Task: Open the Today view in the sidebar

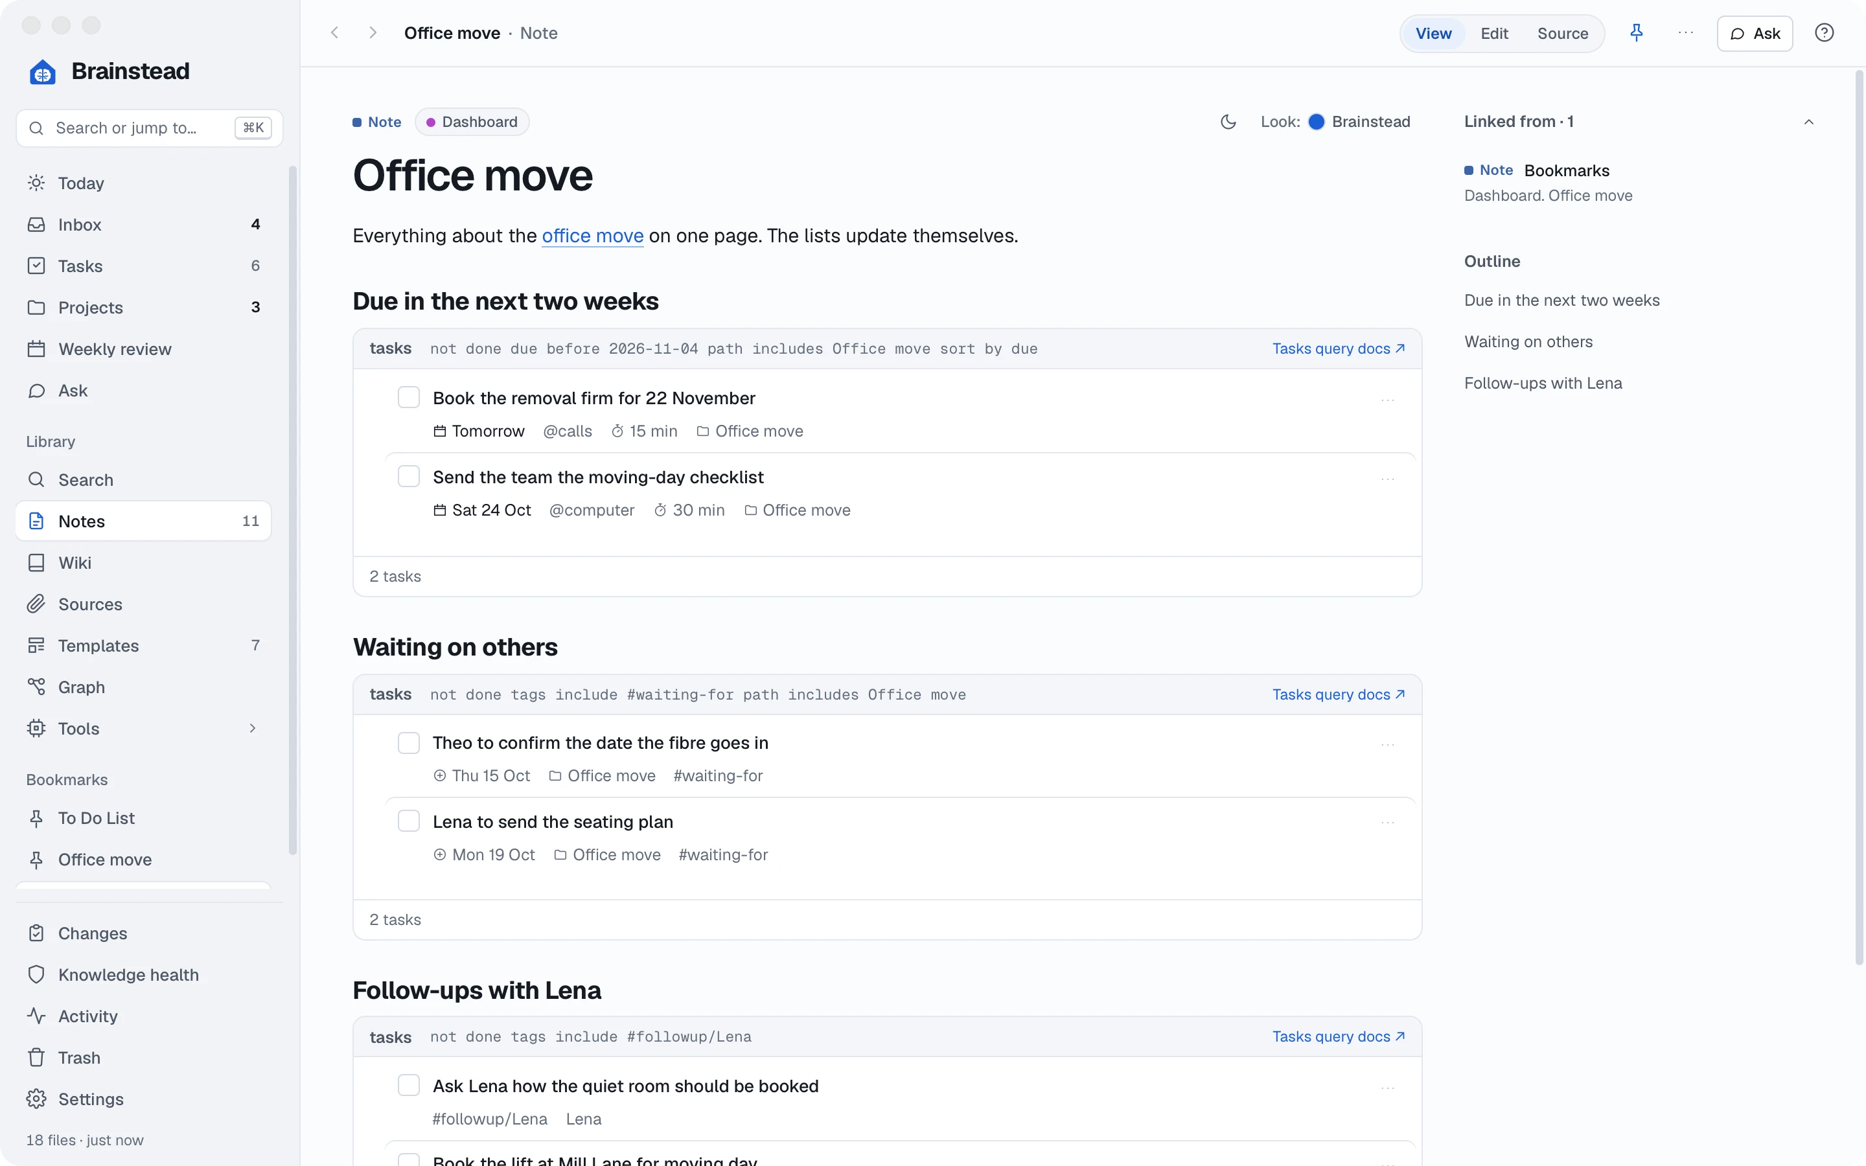Action: [x=143, y=183]
